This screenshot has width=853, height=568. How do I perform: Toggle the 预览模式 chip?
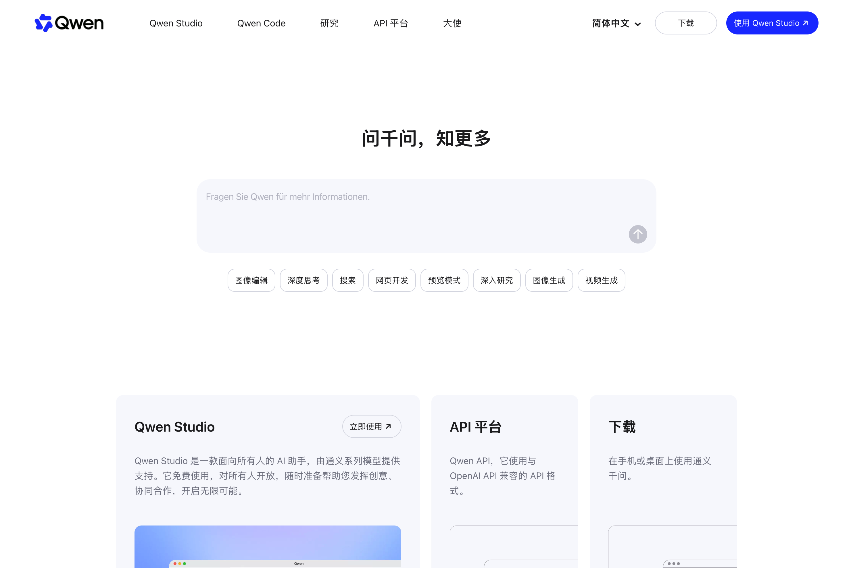coord(444,280)
